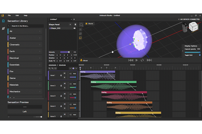The image size is (202, 134).
Task: Expand the Cinematic library category
Action: click(25, 45)
